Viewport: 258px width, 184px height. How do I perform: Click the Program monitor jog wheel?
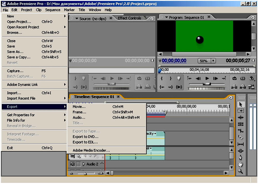pyautogui.click(x=206, y=88)
